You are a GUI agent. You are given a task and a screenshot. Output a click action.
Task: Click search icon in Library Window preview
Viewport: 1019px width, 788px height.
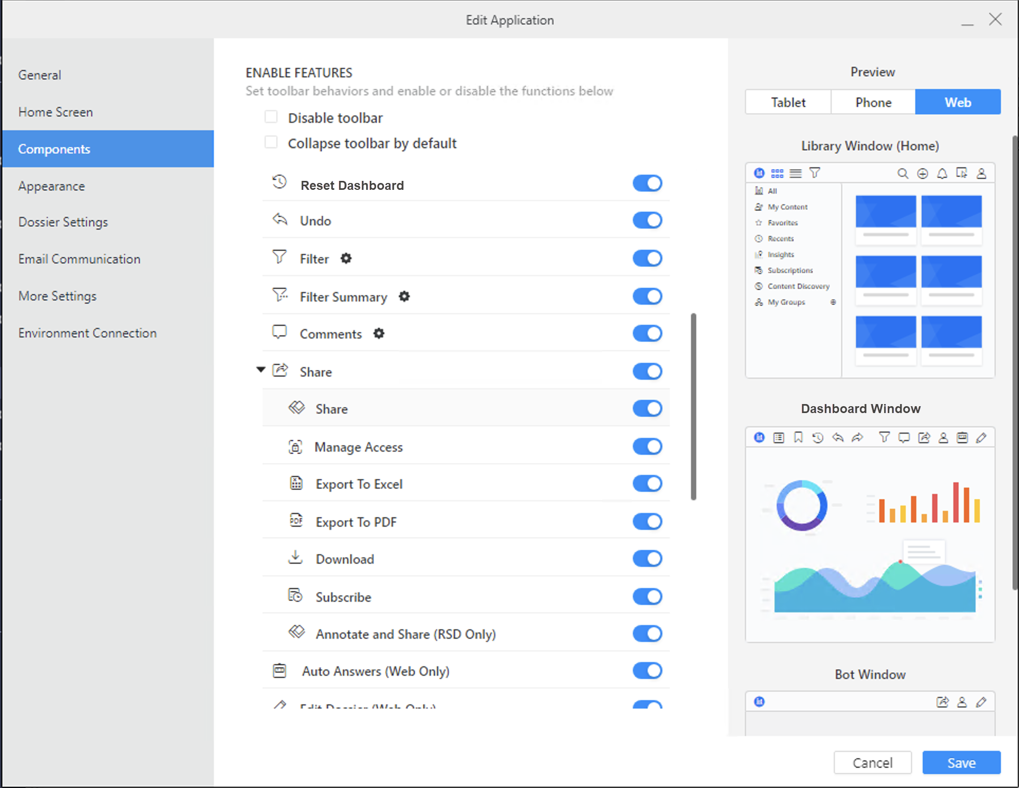[x=903, y=173]
